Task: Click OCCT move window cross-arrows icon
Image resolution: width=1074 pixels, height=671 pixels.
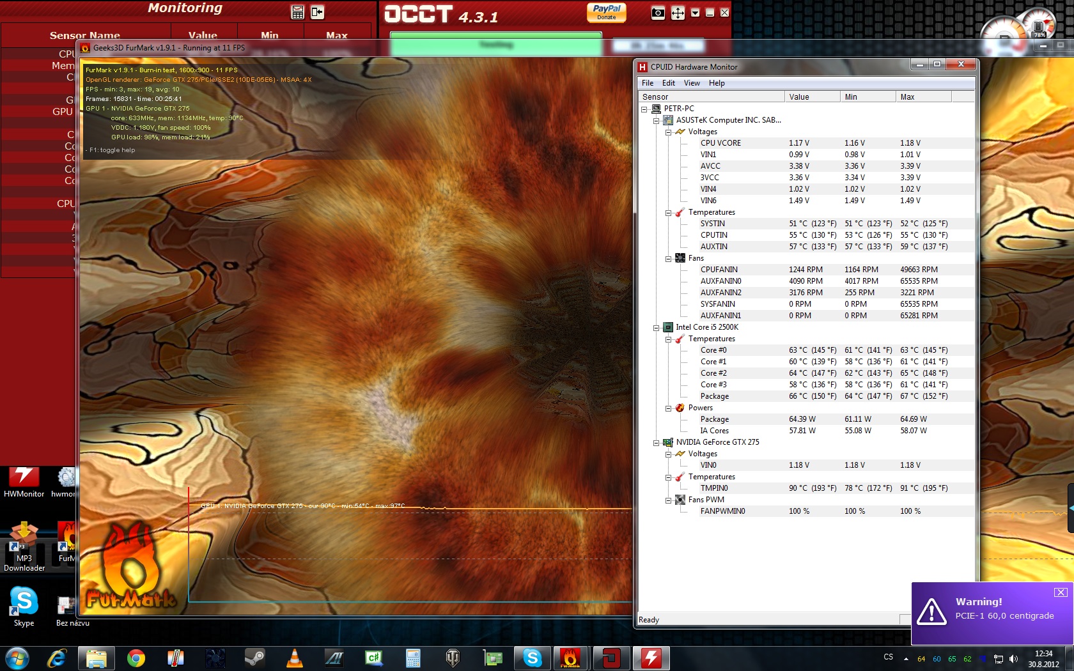Action: 678,13
